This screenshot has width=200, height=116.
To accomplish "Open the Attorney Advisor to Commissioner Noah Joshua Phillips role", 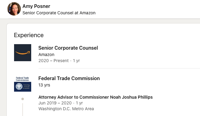I will point(95,97).
